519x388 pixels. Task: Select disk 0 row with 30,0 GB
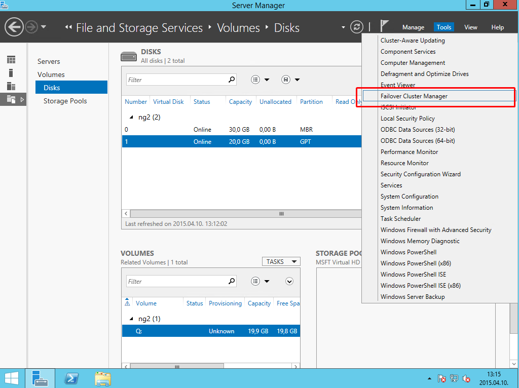pos(242,129)
